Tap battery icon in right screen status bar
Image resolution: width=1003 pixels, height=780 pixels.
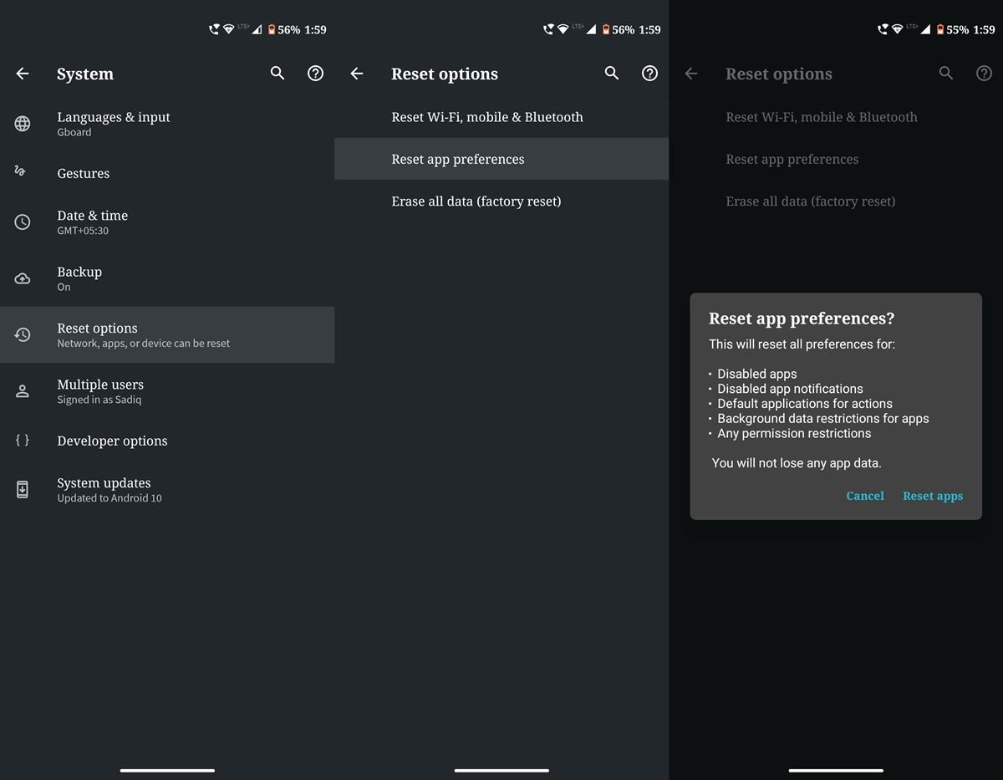[x=939, y=29]
